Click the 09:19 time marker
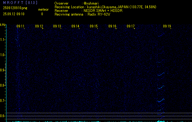The width and height of the screenshot is (192, 122). tap(167, 26)
